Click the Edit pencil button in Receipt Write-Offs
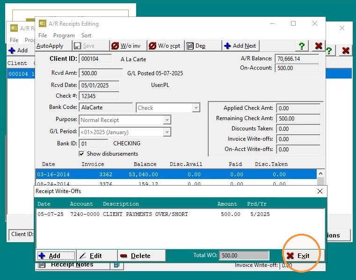 click(x=97, y=256)
